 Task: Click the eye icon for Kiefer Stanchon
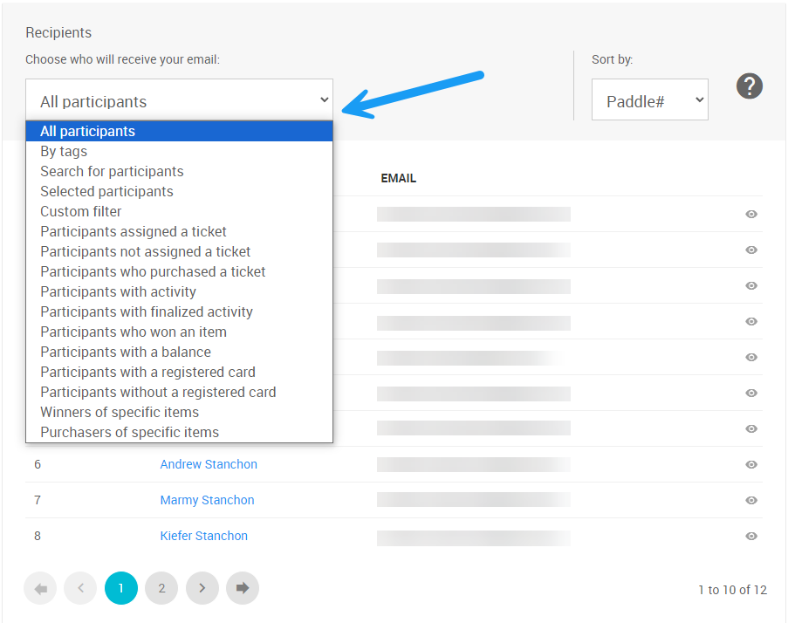(x=751, y=536)
